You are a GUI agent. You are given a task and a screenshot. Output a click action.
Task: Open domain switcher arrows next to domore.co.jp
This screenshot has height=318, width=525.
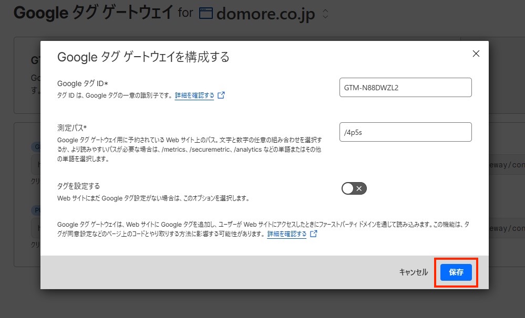click(x=325, y=14)
